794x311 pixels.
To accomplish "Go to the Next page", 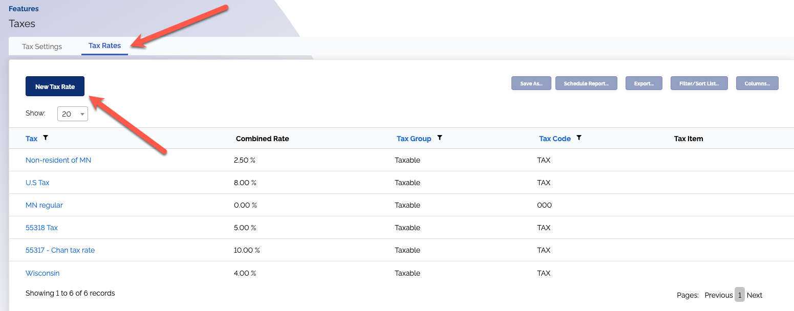I will tap(754, 295).
